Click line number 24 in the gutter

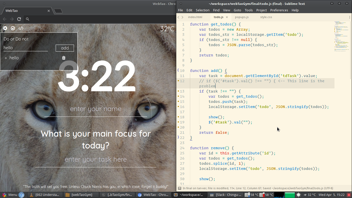pyautogui.click(x=182, y=148)
